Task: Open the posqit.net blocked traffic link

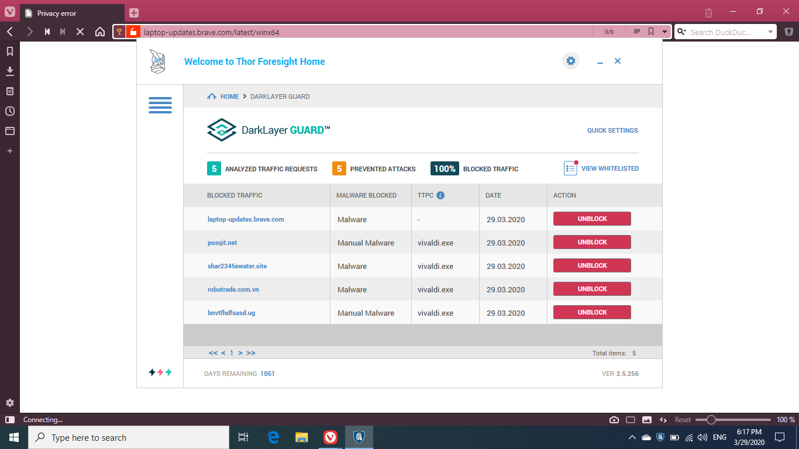Action: [x=222, y=243]
